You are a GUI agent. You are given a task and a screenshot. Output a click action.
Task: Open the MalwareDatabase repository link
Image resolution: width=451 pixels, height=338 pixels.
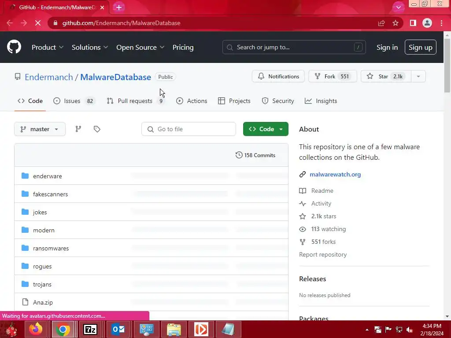pos(116,77)
